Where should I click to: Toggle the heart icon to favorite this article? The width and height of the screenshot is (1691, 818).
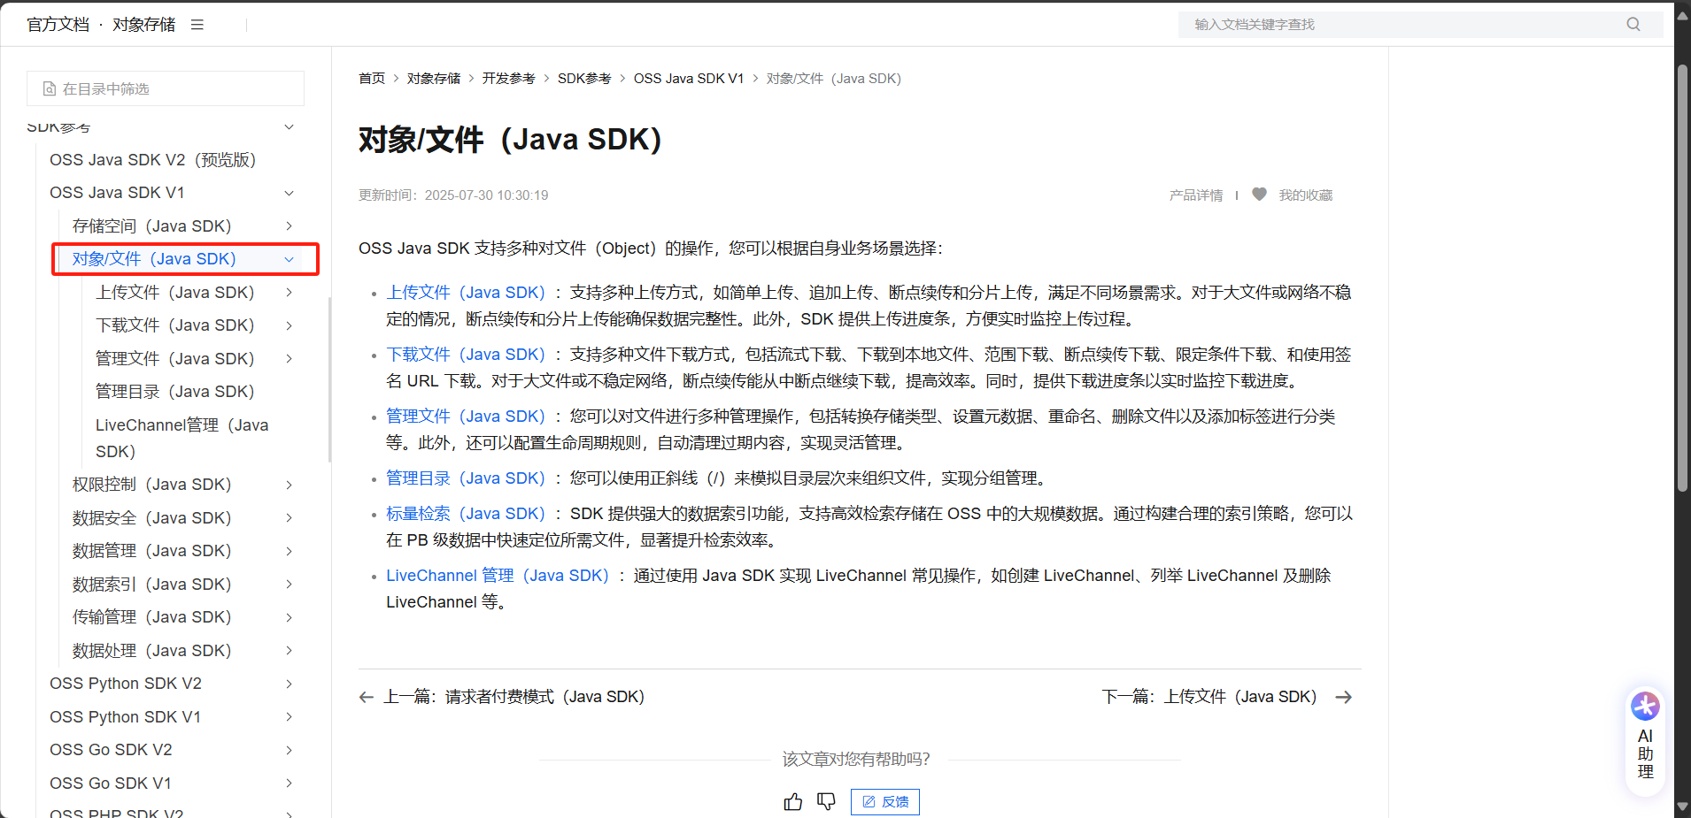tap(1258, 195)
